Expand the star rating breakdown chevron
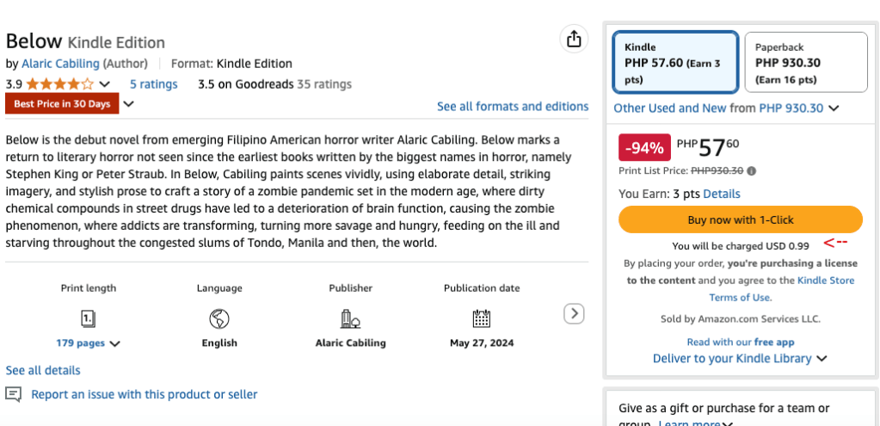Screen dimensions: 880x426 pos(105,84)
